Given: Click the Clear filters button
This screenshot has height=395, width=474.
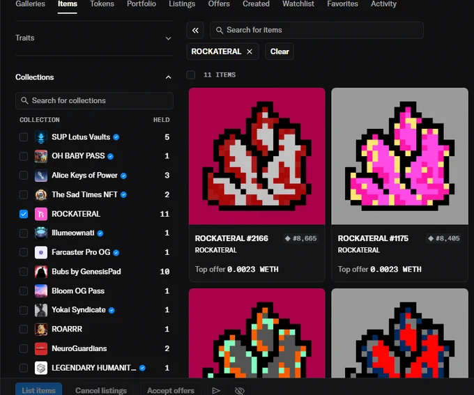Looking at the screenshot, I should 280,52.
